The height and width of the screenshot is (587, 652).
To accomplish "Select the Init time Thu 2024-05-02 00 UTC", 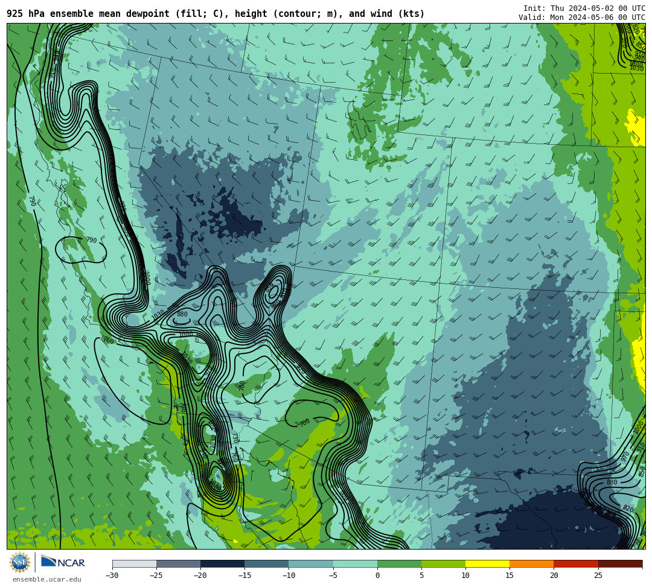I will point(584,8).
